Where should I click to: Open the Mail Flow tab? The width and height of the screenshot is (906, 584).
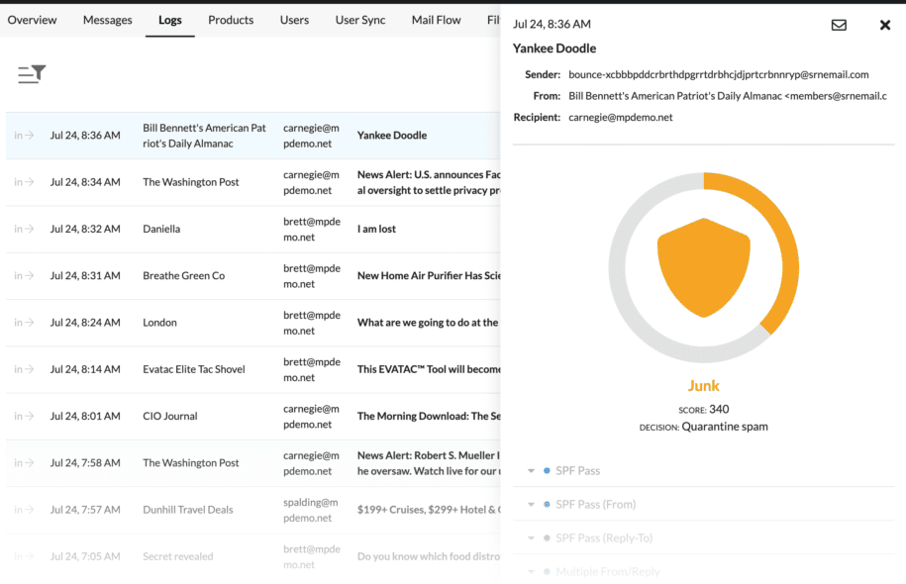[x=437, y=20]
